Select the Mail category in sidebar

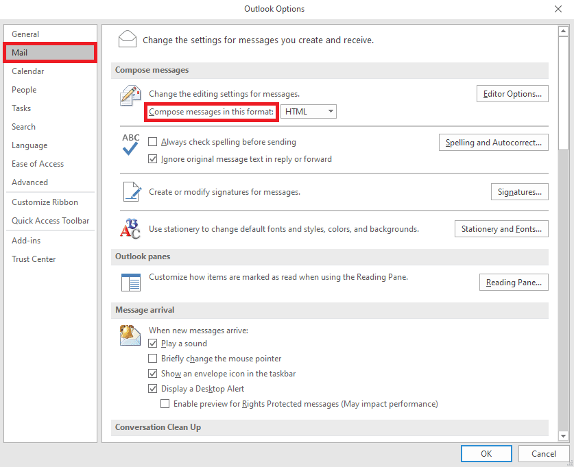(x=50, y=53)
